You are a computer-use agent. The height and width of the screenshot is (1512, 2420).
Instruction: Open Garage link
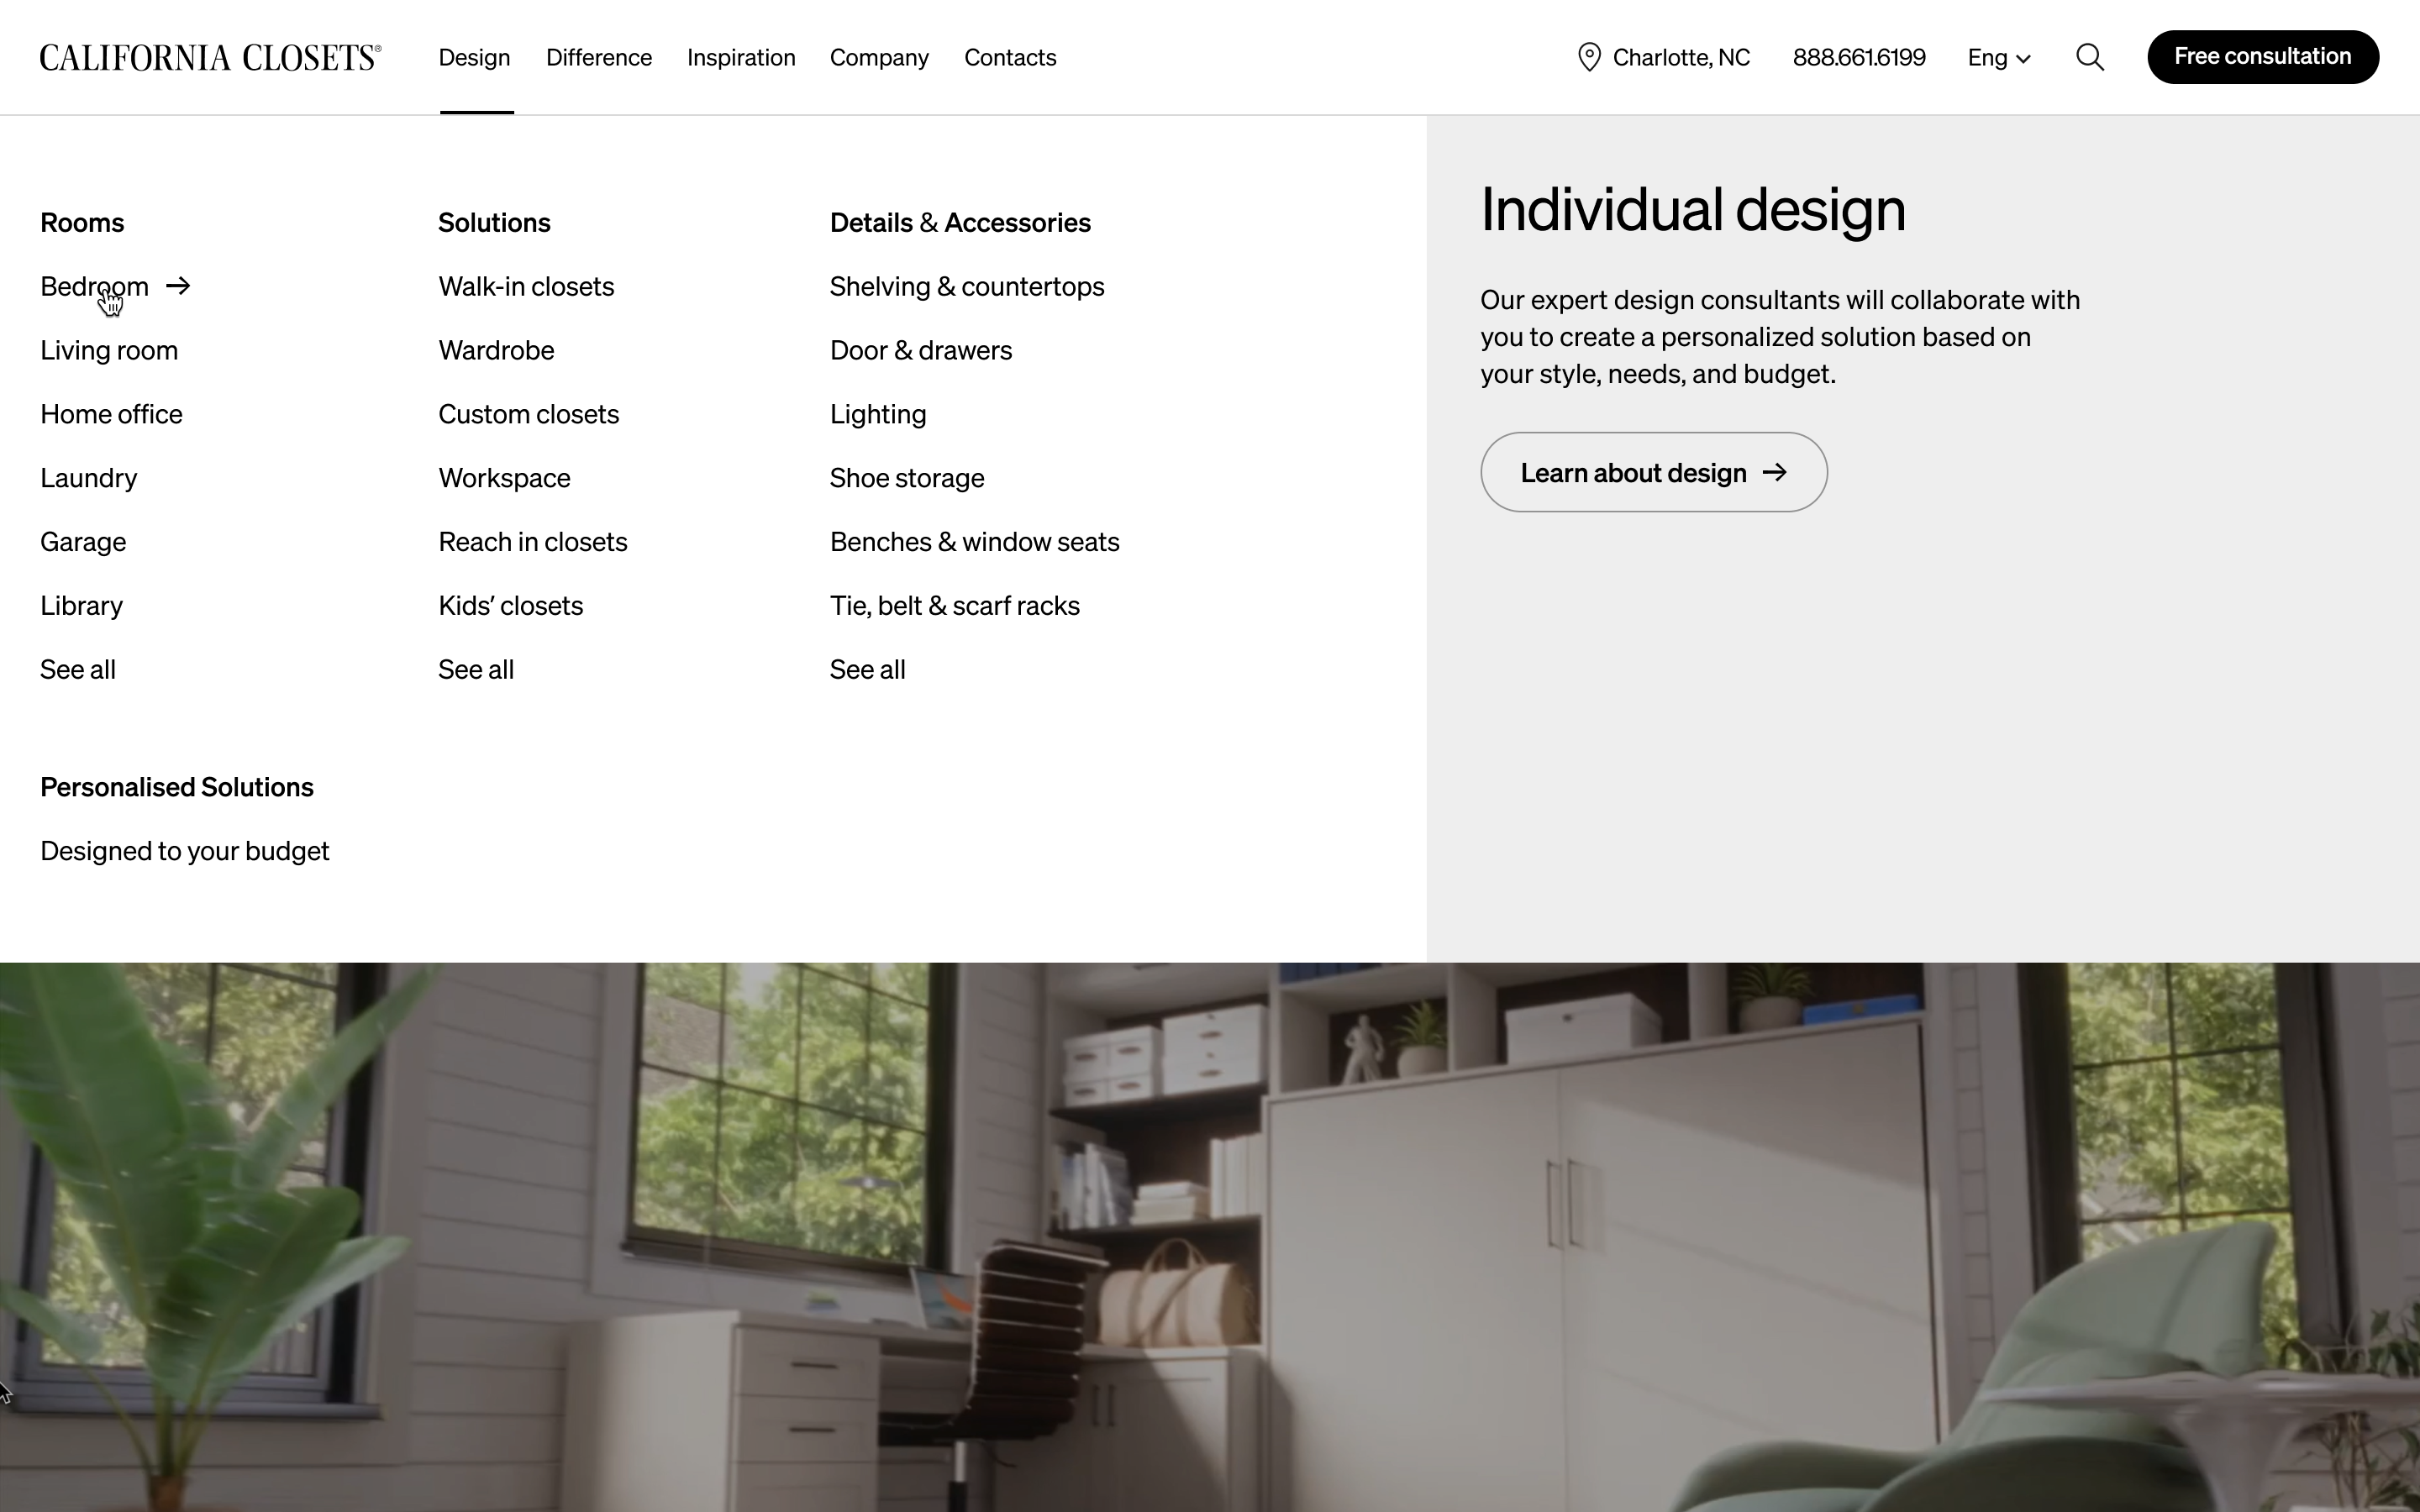(83, 542)
